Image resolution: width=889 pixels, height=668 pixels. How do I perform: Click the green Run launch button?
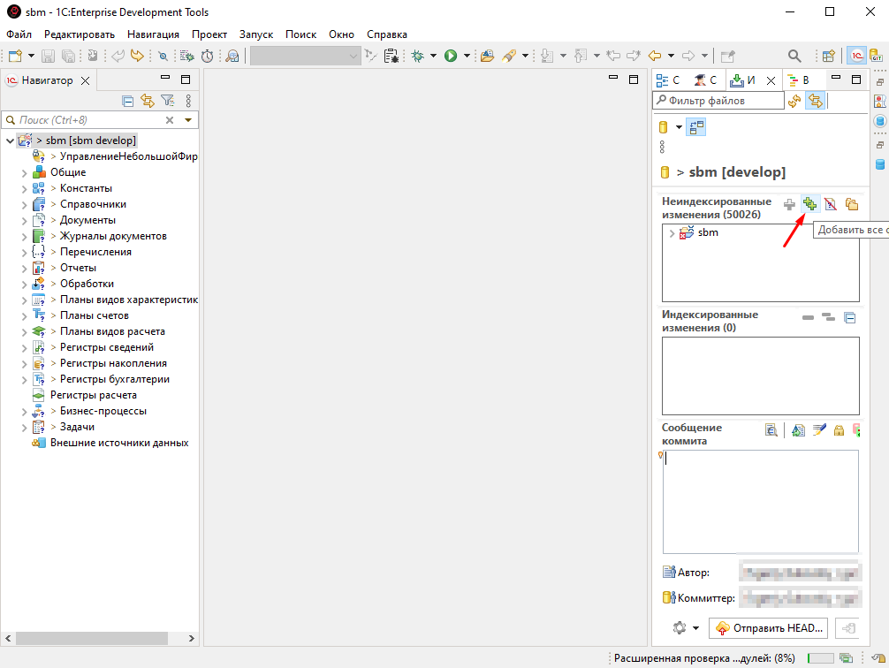451,56
